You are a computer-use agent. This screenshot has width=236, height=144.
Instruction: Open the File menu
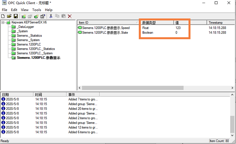(x=4, y=10)
